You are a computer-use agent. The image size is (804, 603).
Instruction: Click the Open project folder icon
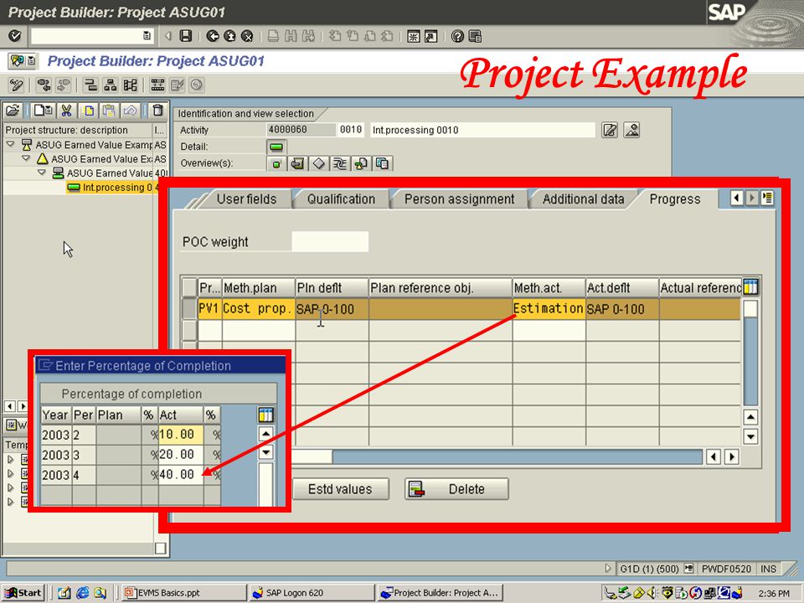coord(13,110)
